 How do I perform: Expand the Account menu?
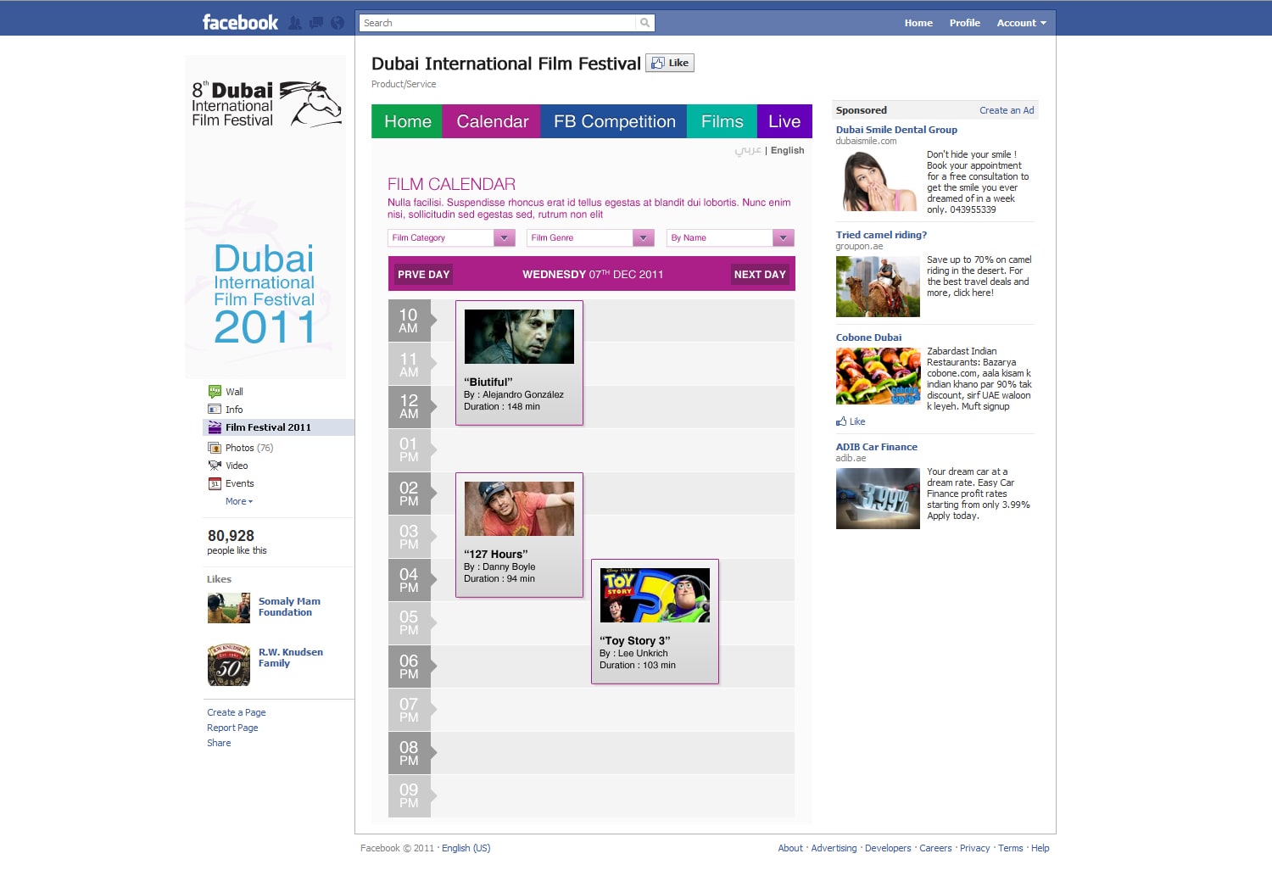coord(1022,23)
